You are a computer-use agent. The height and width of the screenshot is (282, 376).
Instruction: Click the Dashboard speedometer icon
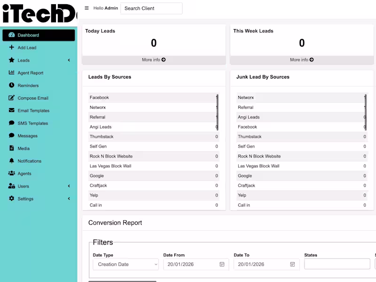11,35
